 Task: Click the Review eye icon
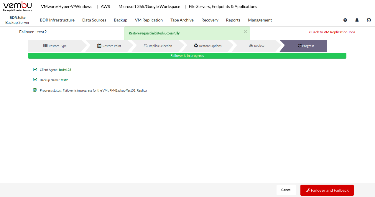(251, 46)
